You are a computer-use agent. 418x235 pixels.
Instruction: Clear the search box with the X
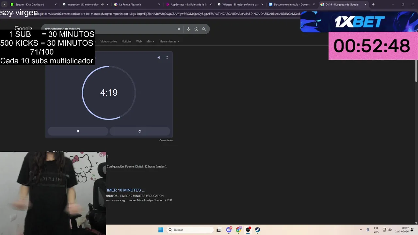click(179, 29)
